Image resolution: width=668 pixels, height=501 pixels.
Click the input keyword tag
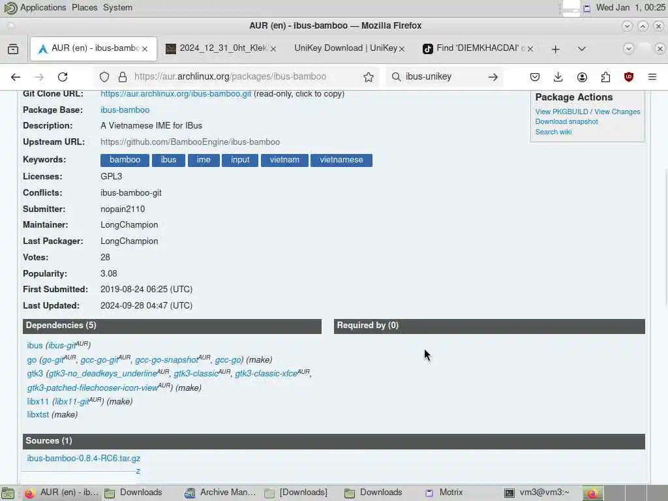pos(240,160)
